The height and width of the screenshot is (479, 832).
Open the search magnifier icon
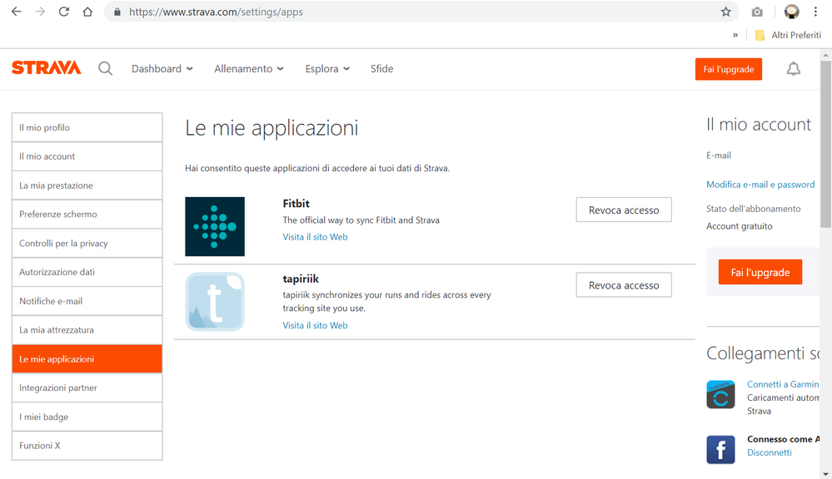click(105, 69)
